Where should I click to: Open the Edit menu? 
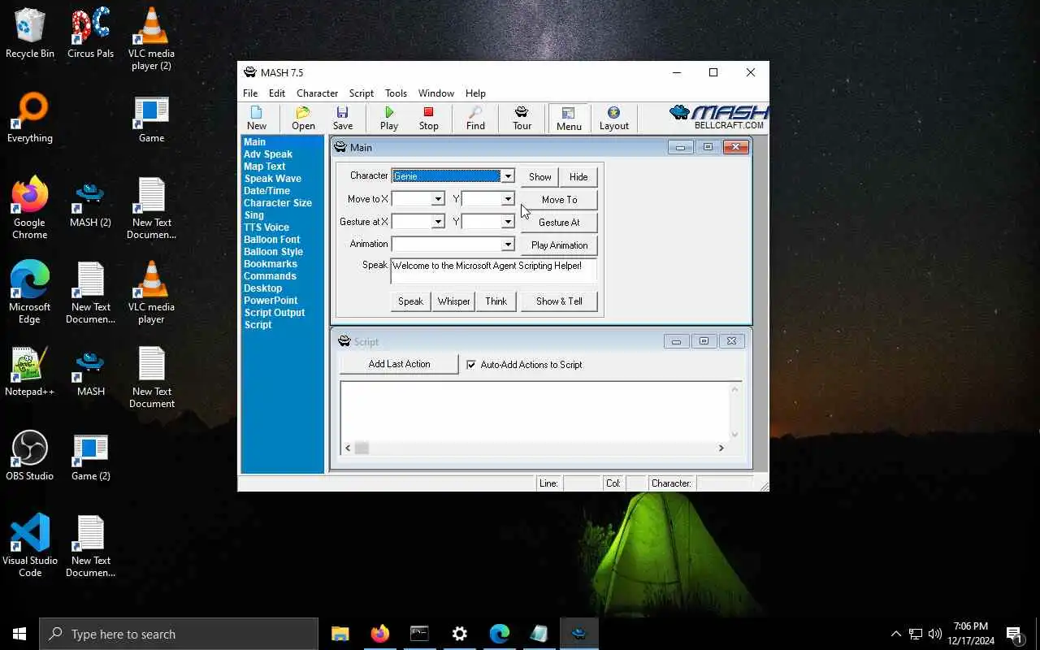(x=277, y=93)
